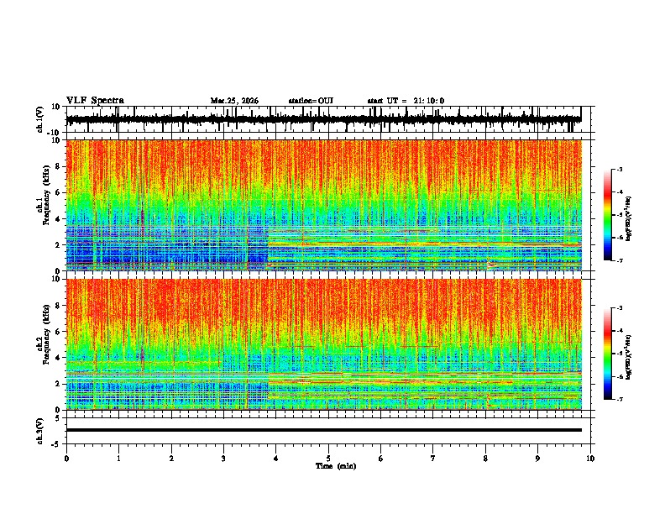Click the ch.1 colorbar PSD unit label

coord(628,218)
